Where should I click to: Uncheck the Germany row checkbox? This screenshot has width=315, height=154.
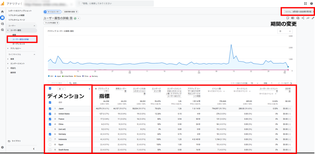(50, 134)
